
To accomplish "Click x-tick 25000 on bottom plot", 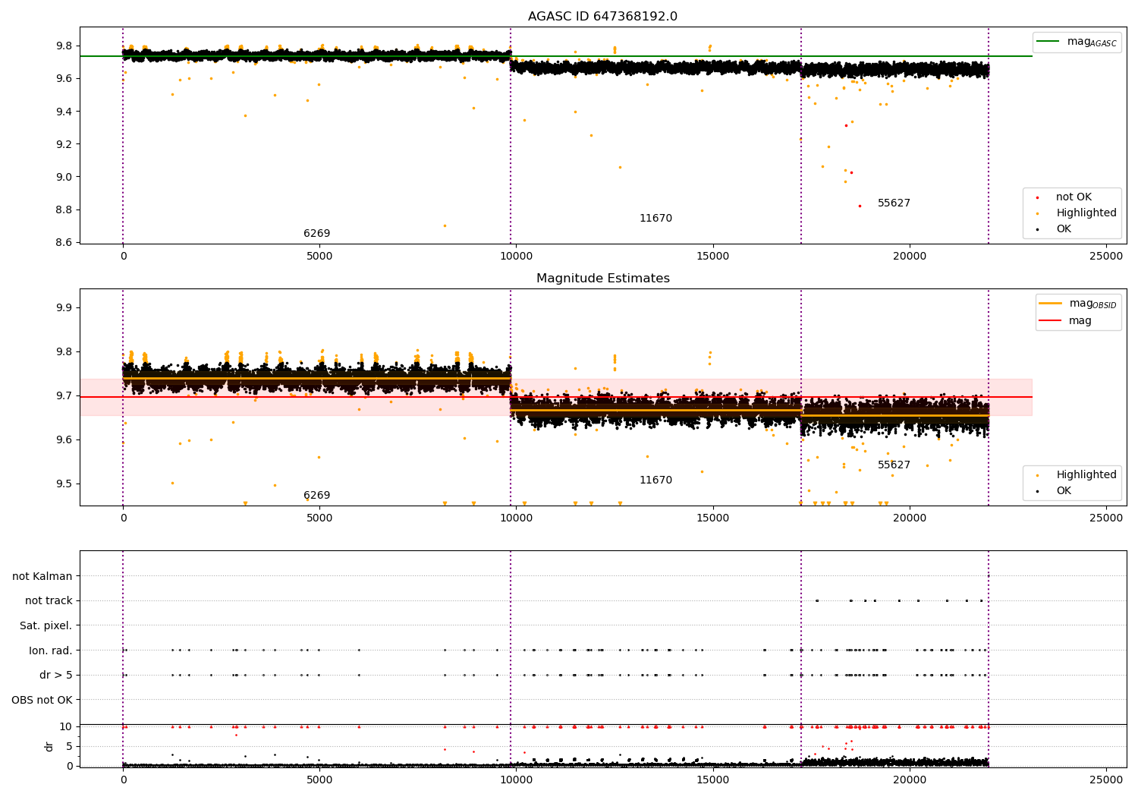I will coord(1106,779).
